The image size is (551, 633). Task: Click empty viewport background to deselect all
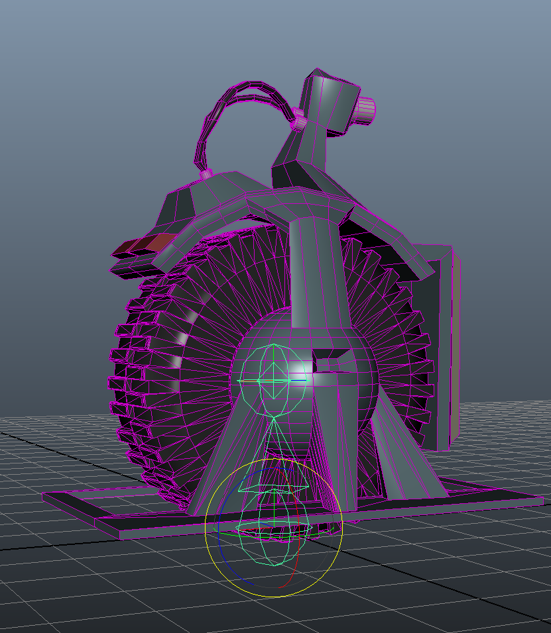[x=80, y=99]
